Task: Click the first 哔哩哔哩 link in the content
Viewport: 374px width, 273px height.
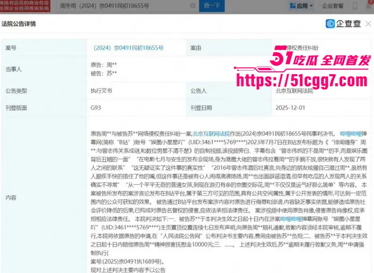Action: pyautogui.click(x=351, y=134)
